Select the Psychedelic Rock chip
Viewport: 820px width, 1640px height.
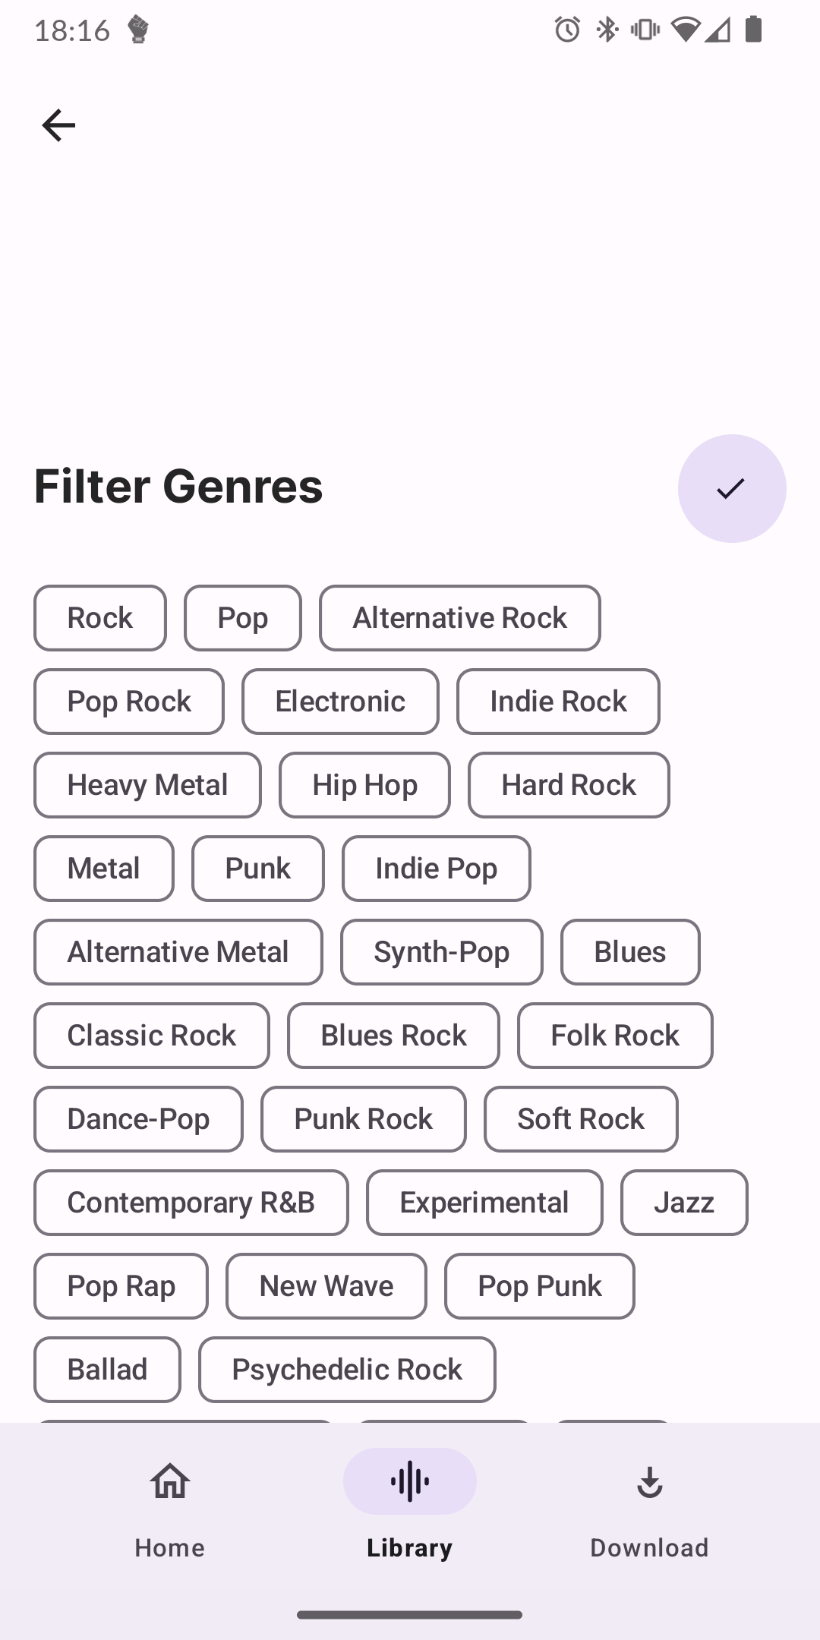pyautogui.click(x=347, y=1370)
